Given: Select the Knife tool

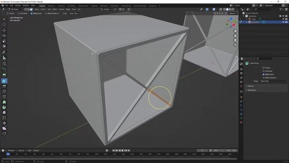Looking at the screenshot, I should click(x=4, y=97).
